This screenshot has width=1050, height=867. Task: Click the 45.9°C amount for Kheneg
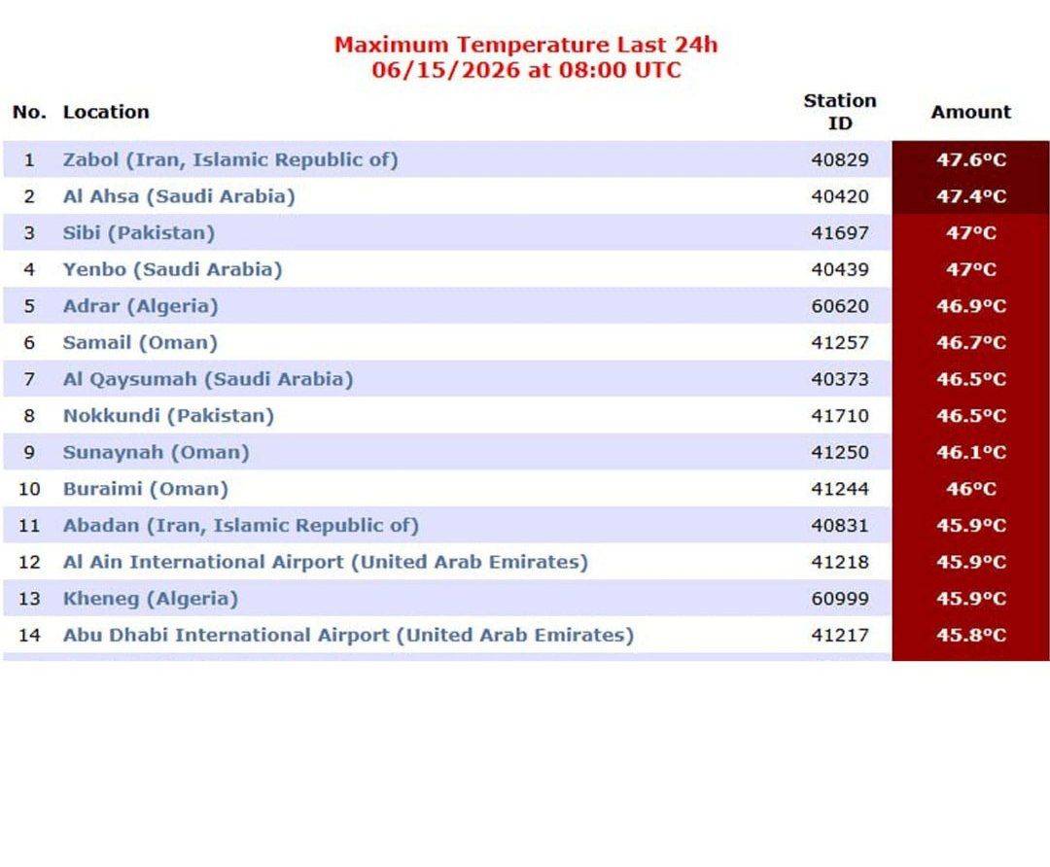(971, 599)
